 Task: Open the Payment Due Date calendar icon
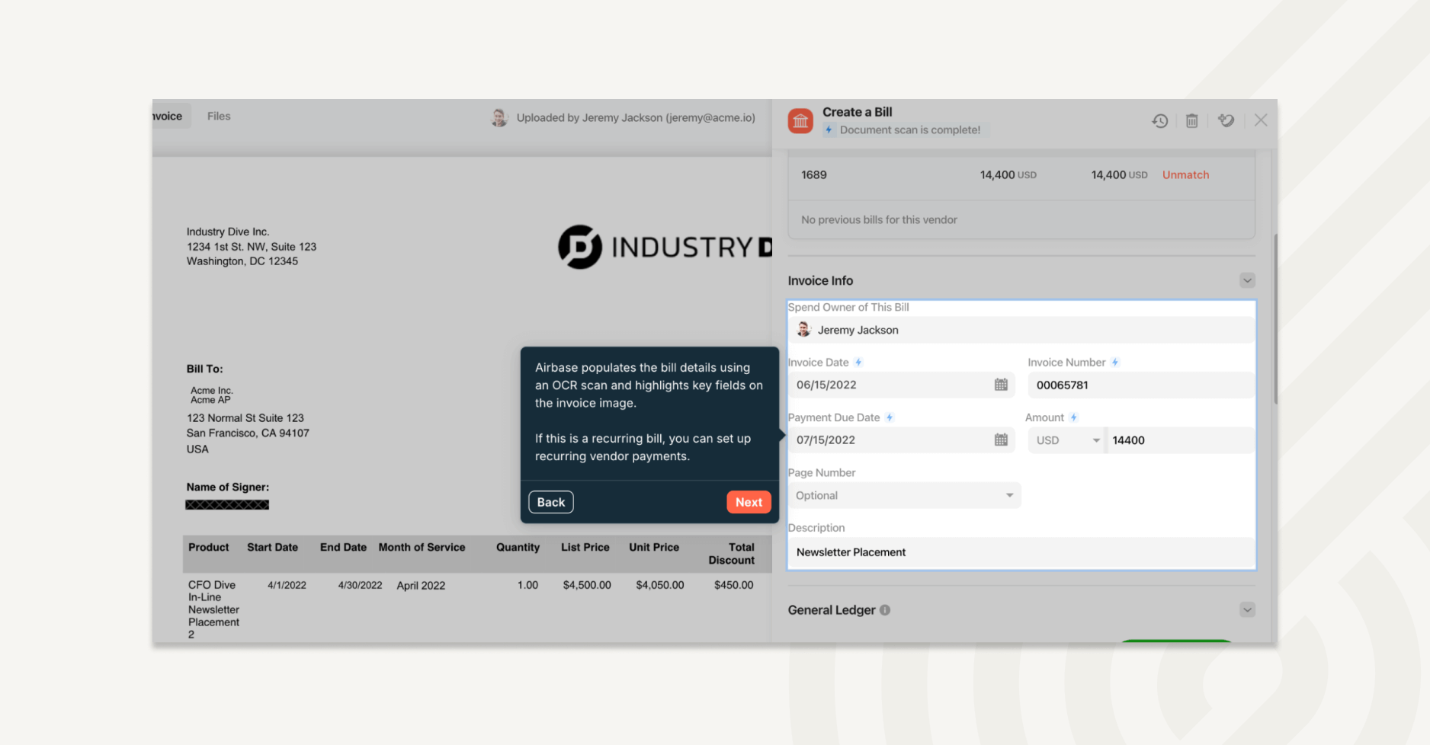tap(1001, 440)
